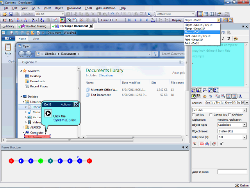Enable the Shift key checkbox

(230, 115)
